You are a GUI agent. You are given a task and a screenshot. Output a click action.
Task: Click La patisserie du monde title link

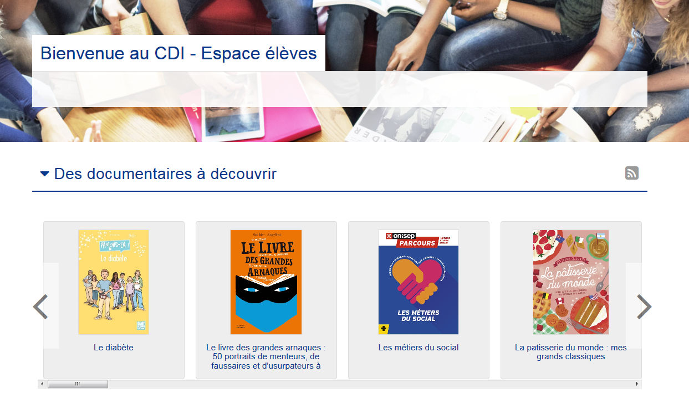[571, 352]
